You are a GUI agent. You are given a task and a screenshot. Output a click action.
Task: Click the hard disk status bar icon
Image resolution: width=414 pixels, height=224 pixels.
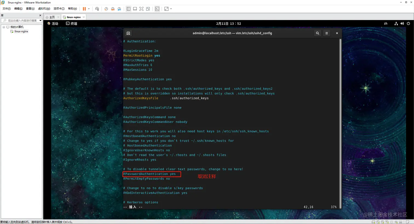[373, 222]
